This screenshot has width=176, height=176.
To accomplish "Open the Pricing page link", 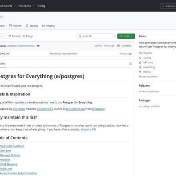I will (x=41, y=6).
